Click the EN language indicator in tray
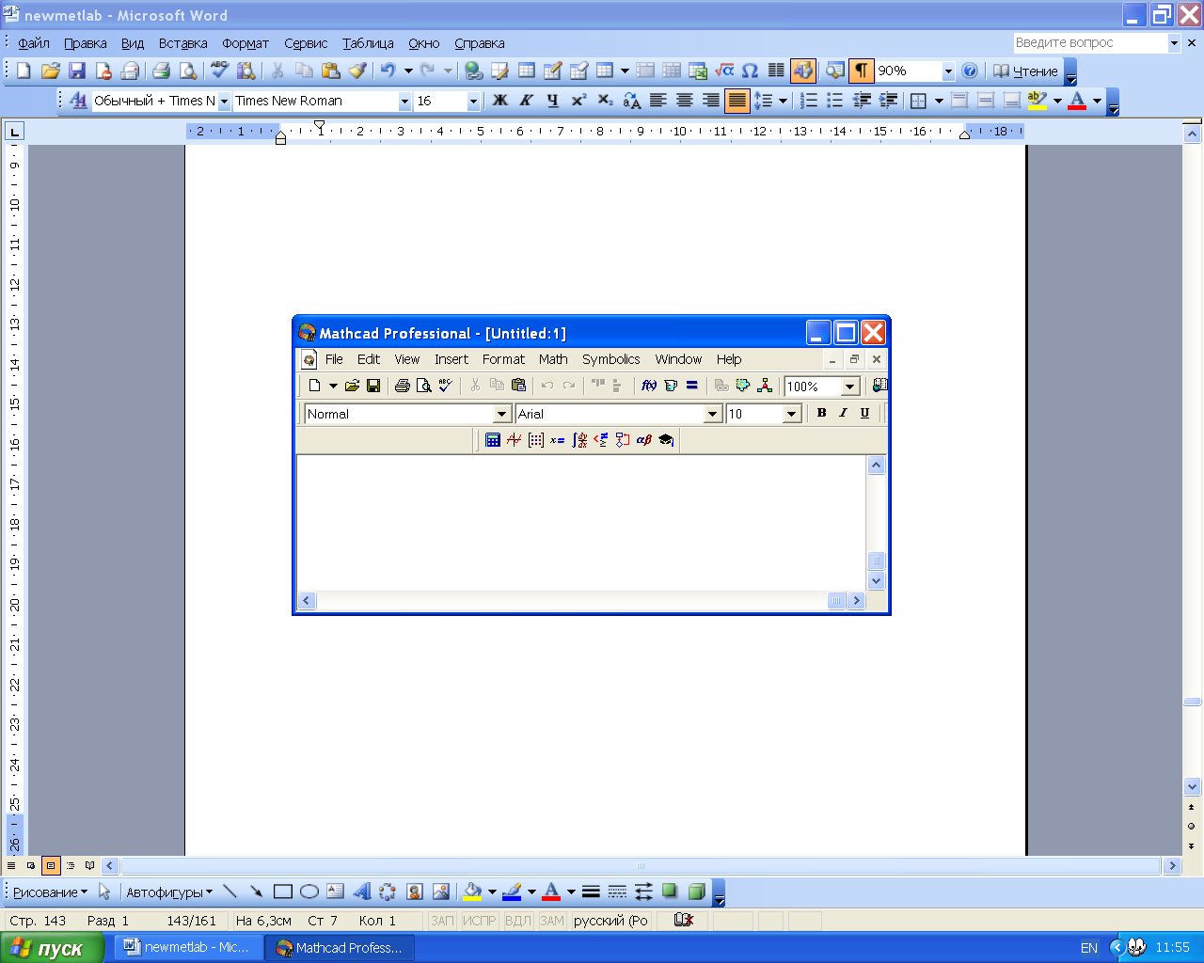1204x963 pixels. click(1089, 948)
